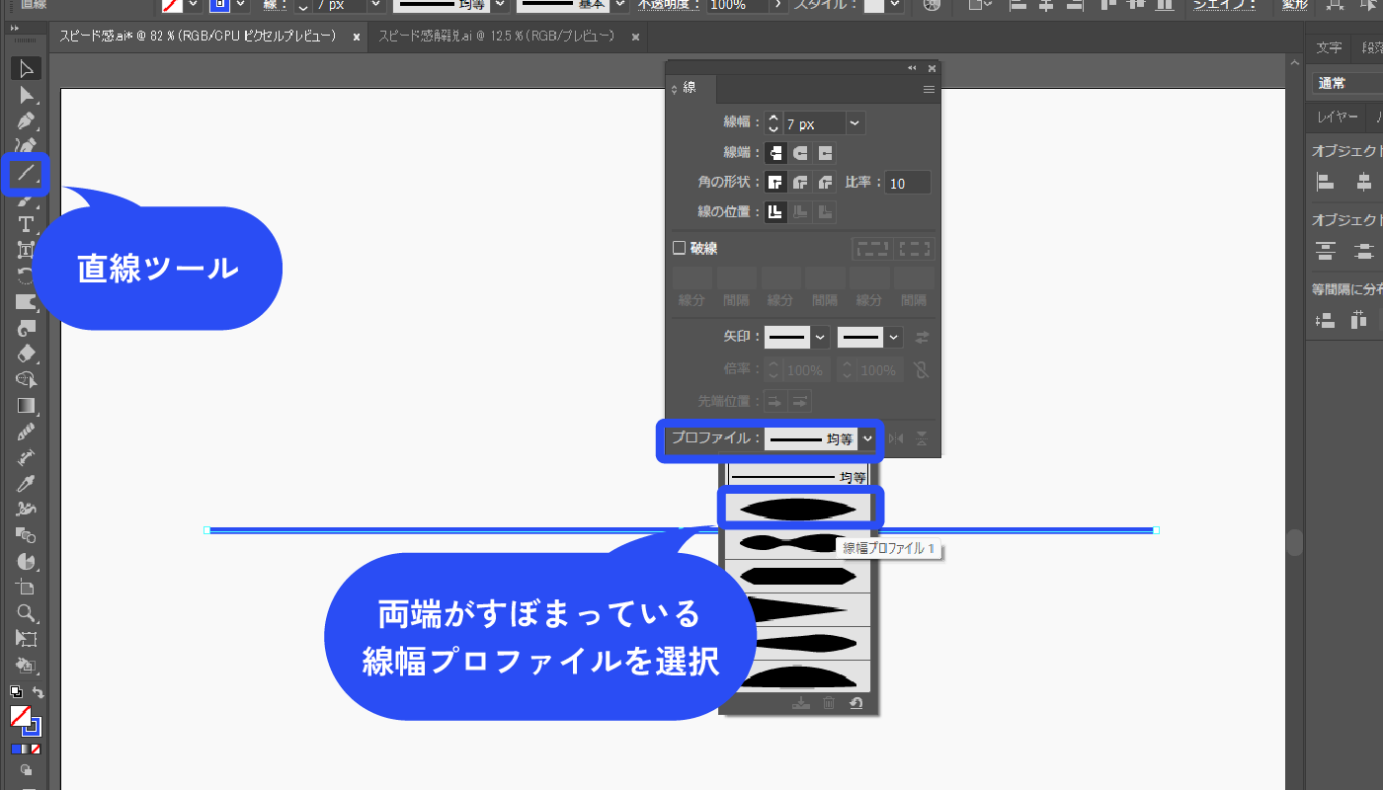Swap start and end arrowheads
Screen dimensions: 1383x790
(x=922, y=337)
